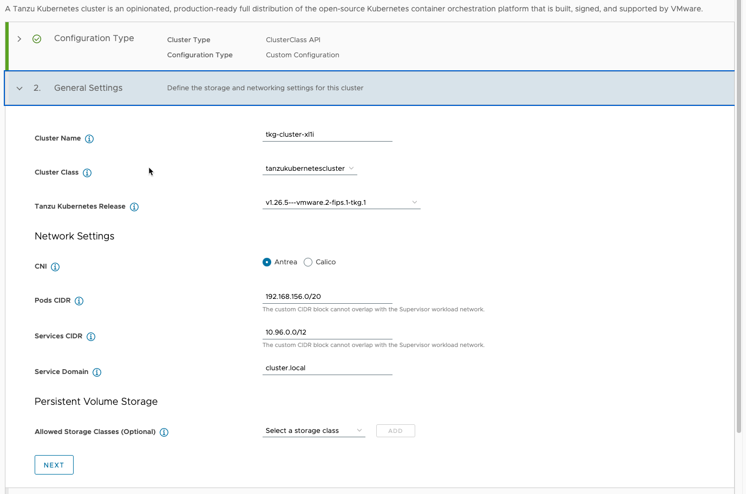
Task: Open the Service Domain info icon
Action: point(97,372)
